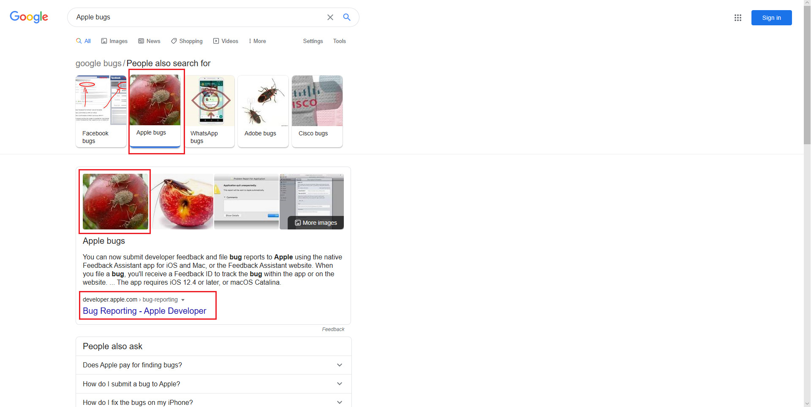The width and height of the screenshot is (811, 407).
Task: Select the Facebook bugs card
Action: [x=101, y=111]
